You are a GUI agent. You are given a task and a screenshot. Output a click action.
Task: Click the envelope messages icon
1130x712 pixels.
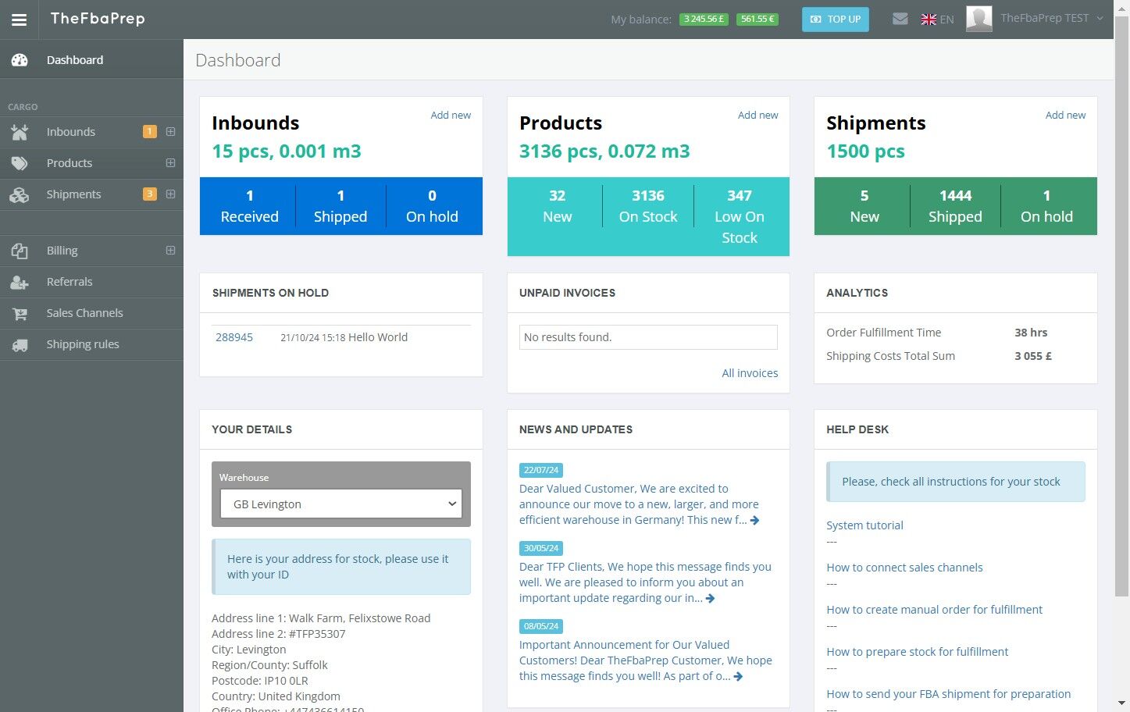pyautogui.click(x=900, y=19)
